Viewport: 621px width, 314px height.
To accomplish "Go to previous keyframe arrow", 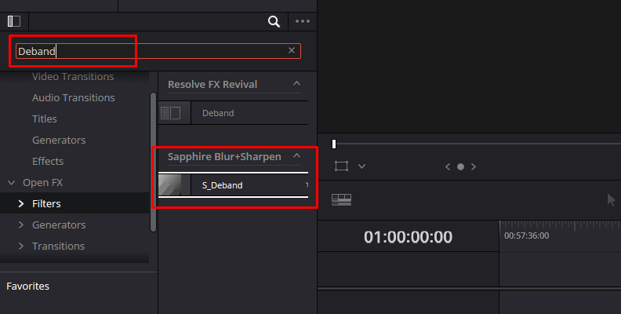I will click(x=448, y=167).
